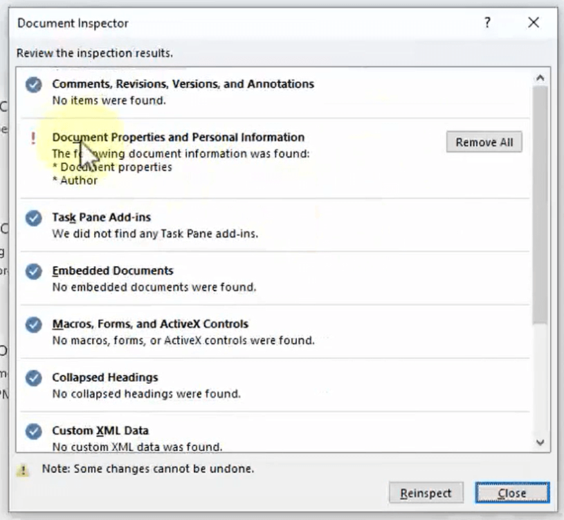Click the checkmark icon beside Comments, Revisions, Versions
The height and width of the screenshot is (520, 564).
33,85
